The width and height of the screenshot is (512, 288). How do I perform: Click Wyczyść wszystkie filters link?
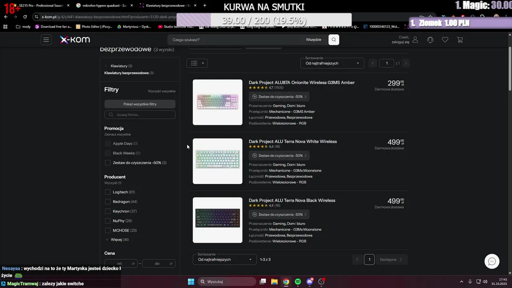[162, 91]
